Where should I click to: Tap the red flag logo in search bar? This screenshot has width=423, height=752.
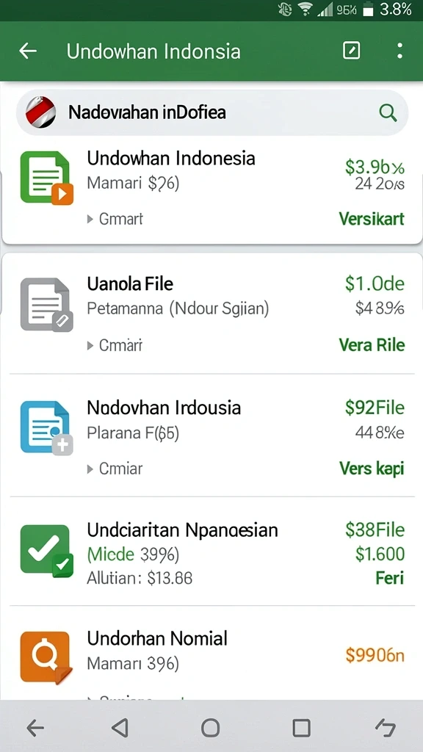click(40, 112)
